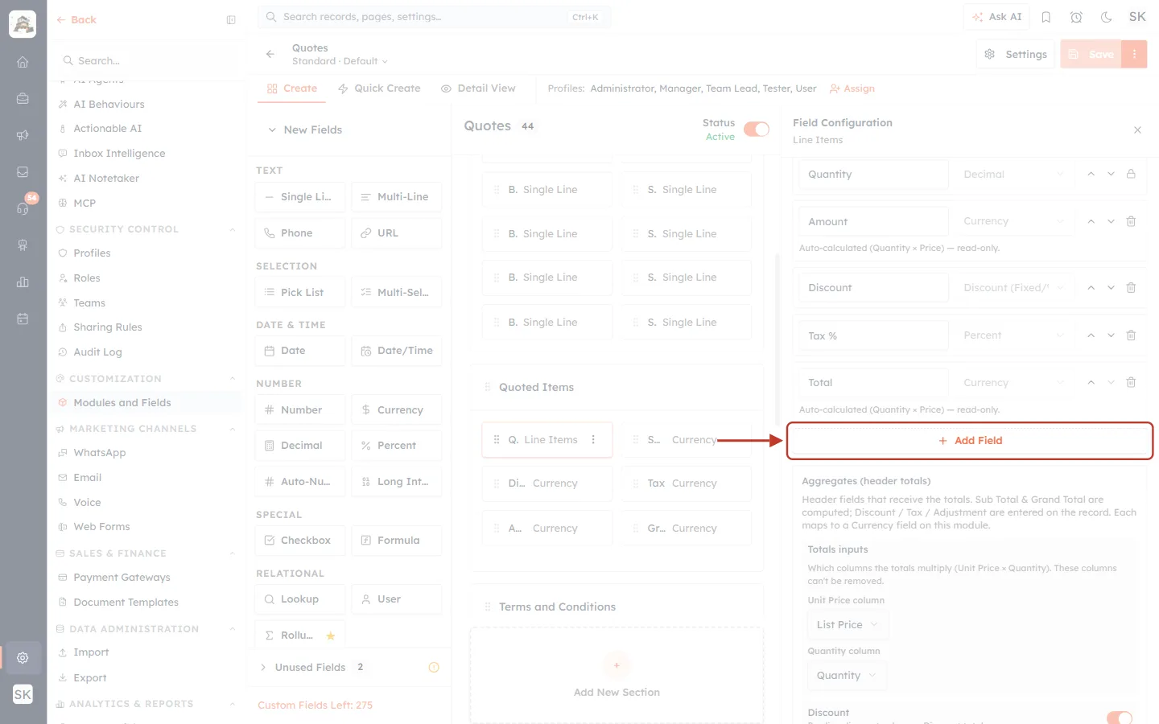The image size is (1159, 724).
Task: Toggle the Quotes Status Active switch
Action: point(757,129)
